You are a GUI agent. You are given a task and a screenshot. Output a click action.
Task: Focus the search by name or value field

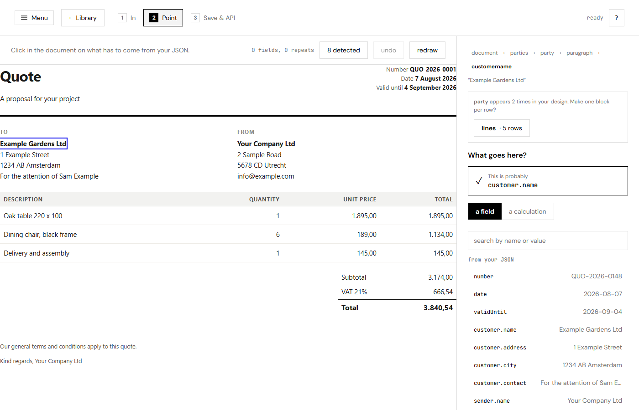click(548, 241)
